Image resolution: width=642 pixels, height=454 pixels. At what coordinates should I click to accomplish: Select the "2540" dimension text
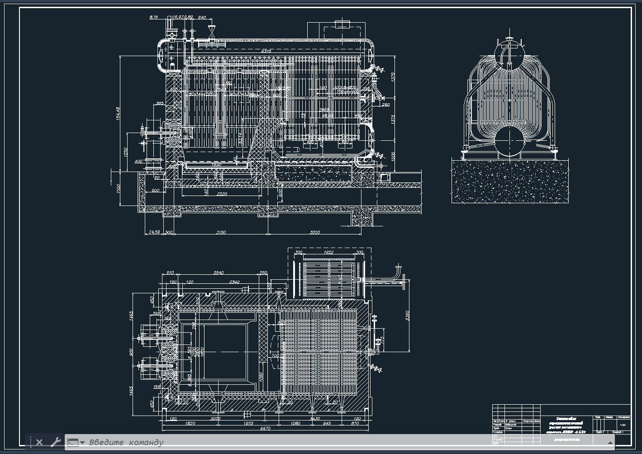tap(218, 273)
